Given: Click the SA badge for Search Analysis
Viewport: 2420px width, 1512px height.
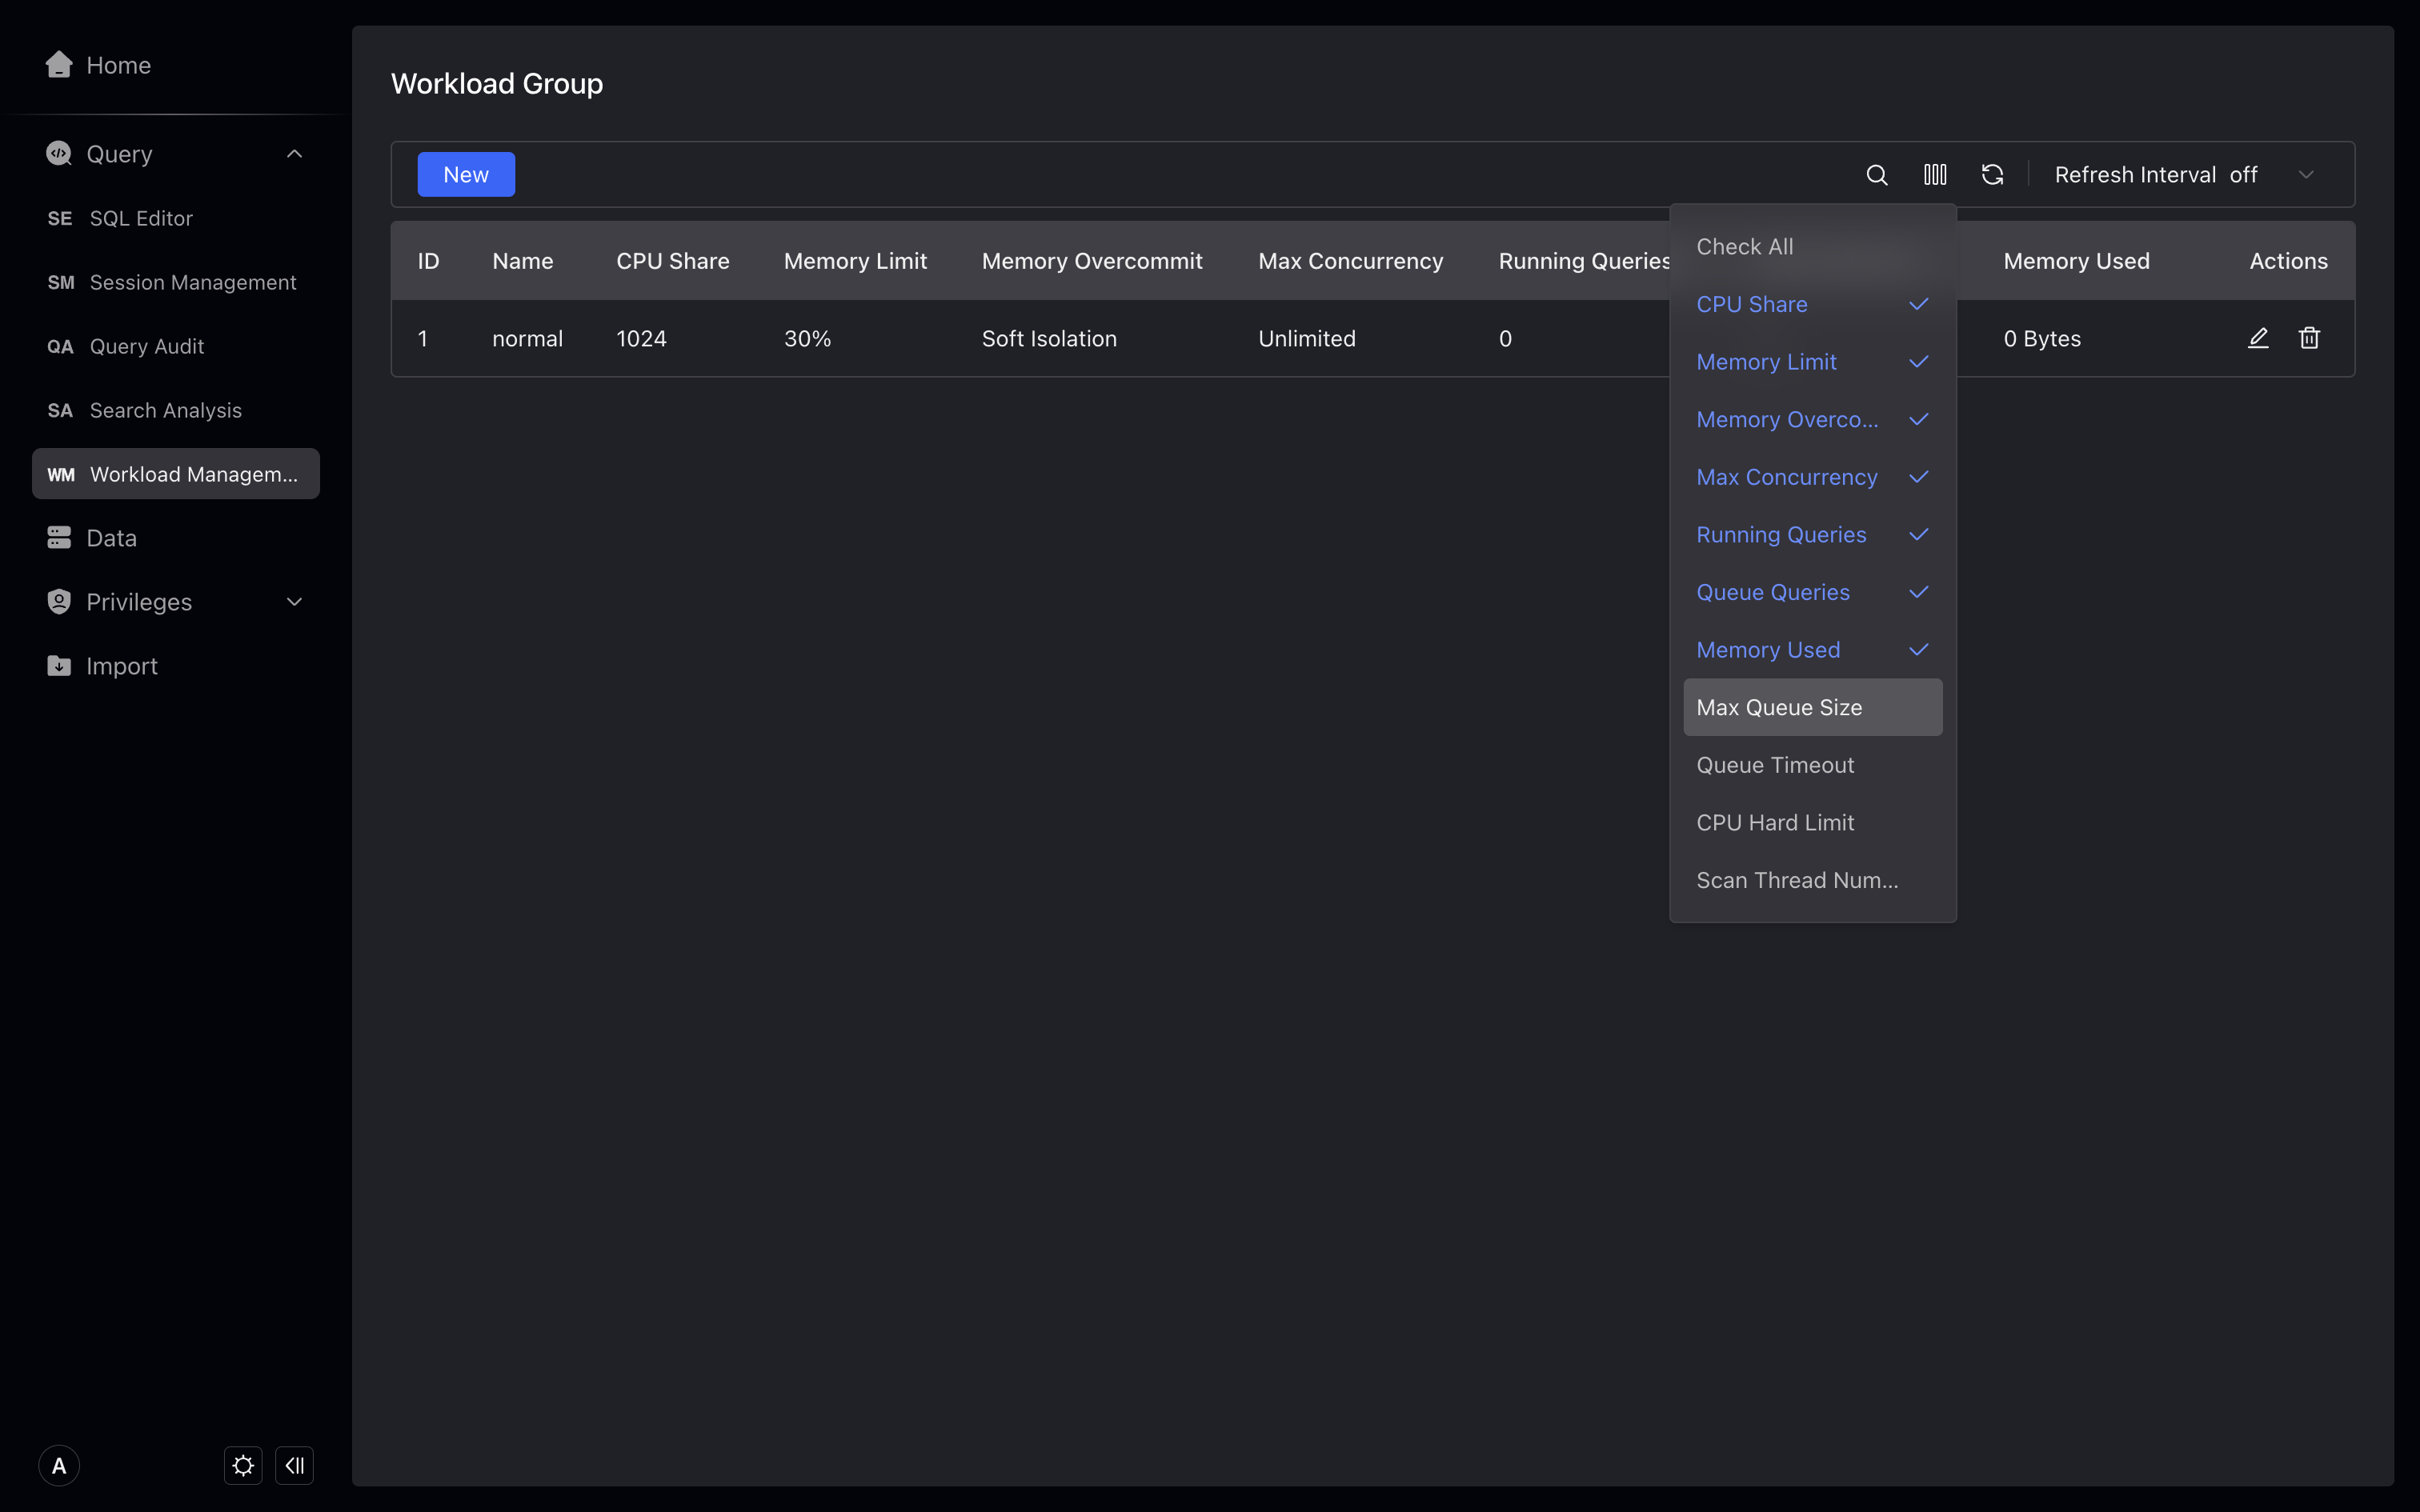Looking at the screenshot, I should point(60,410).
